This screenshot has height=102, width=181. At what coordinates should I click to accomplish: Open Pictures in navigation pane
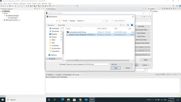pos(54,37)
